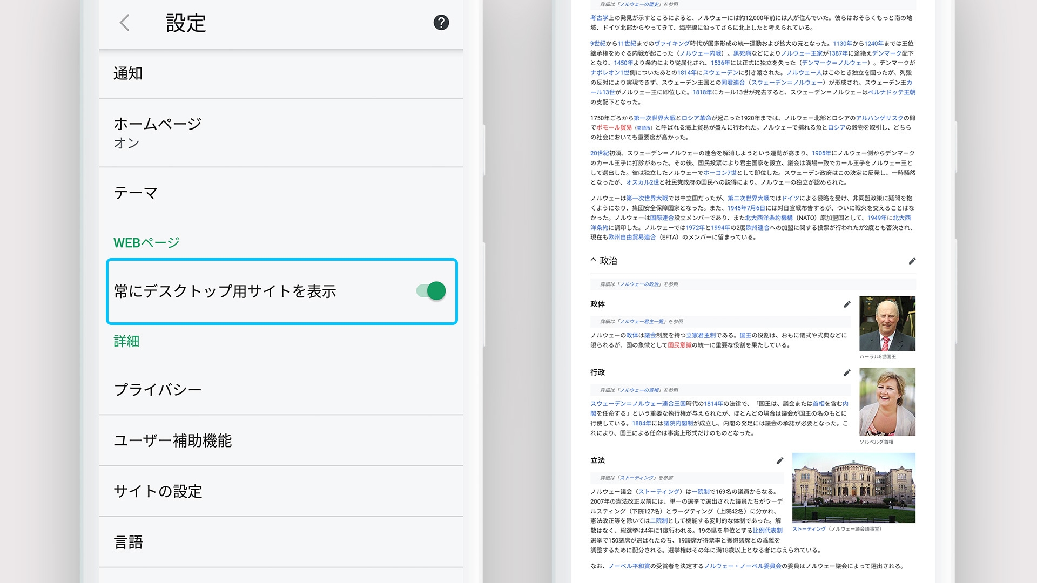This screenshot has height=583, width=1037.
Task: Follow the 考古学 link in article
Action: coord(599,18)
